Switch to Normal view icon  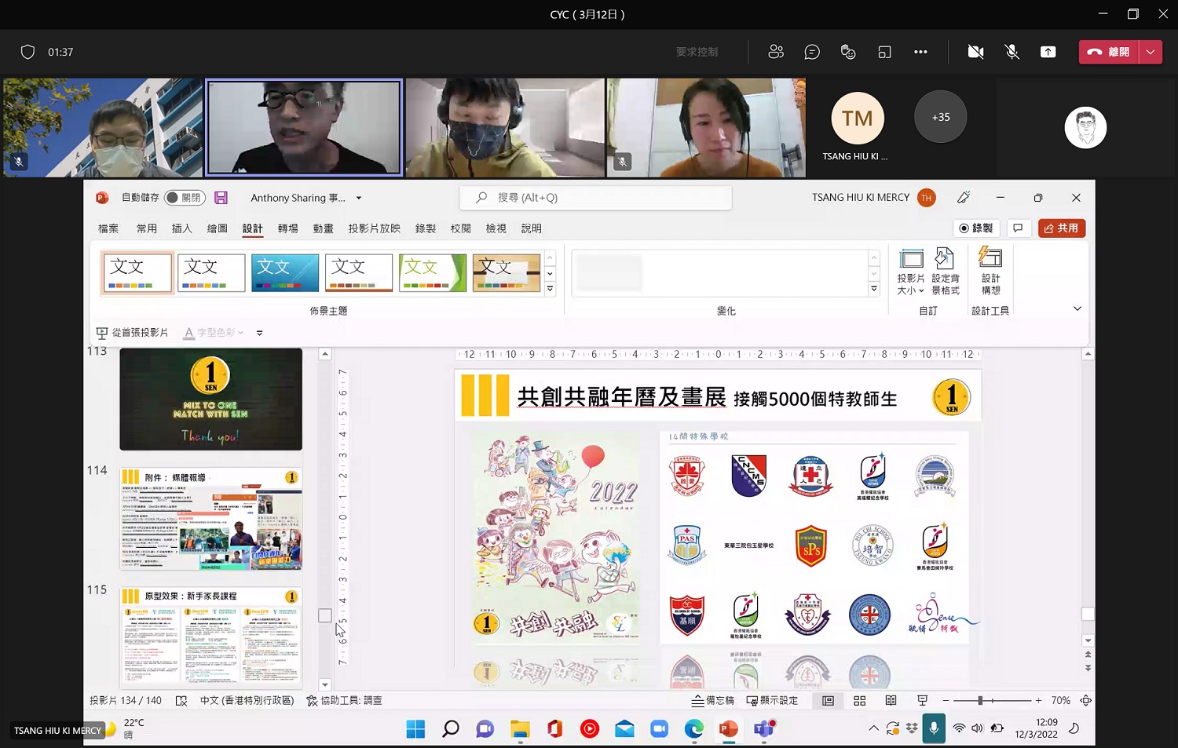[828, 701]
